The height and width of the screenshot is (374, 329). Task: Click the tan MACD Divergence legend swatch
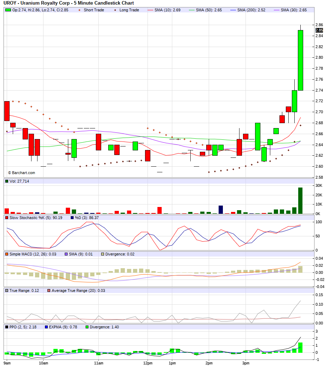(103, 254)
